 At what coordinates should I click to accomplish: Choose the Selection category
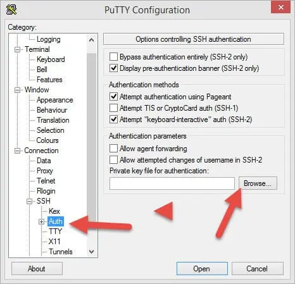[50, 130]
